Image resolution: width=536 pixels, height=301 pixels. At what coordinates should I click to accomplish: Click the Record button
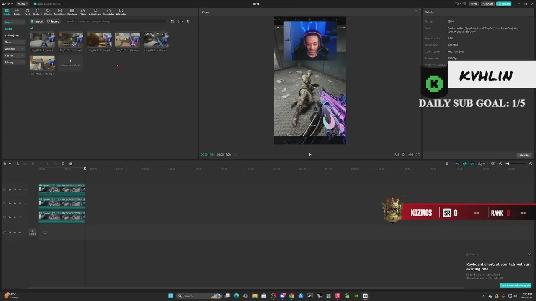coord(53,21)
